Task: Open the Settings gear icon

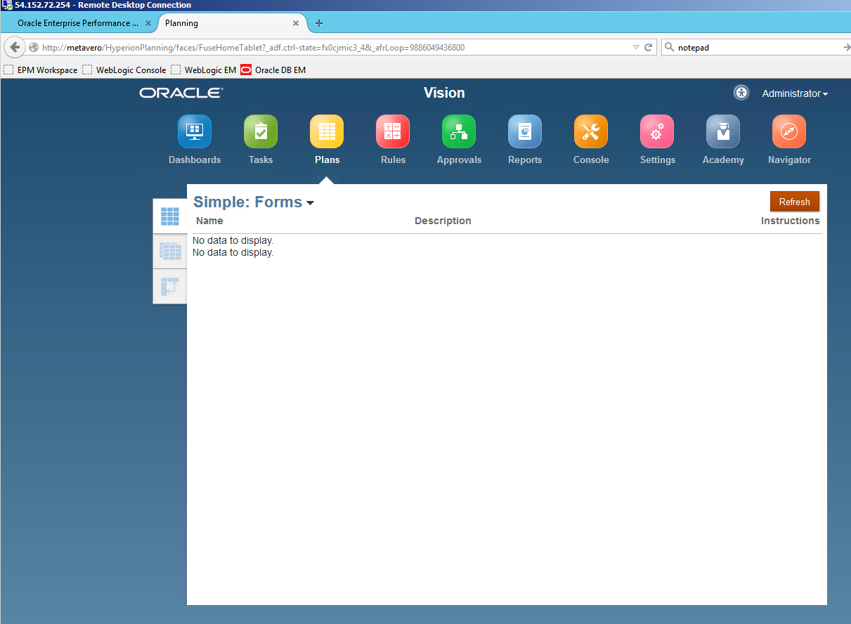Action: pos(657,131)
